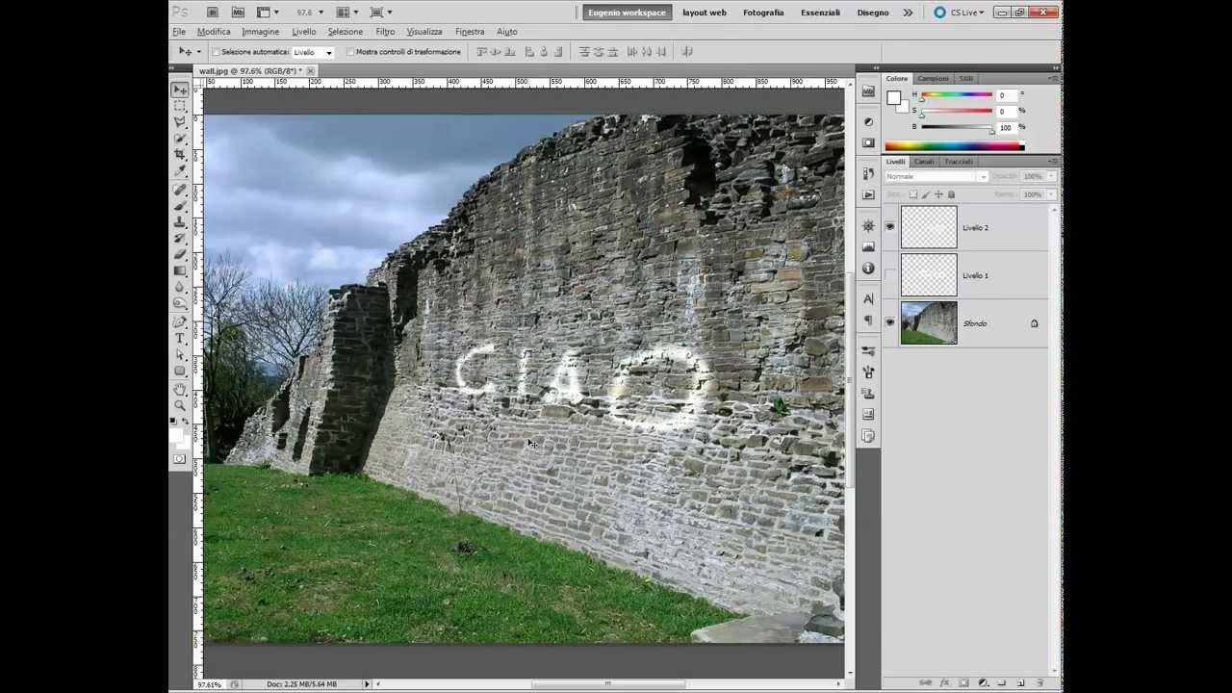Switch to the Campioni tab
Image resolution: width=1232 pixels, height=693 pixels.
coord(933,79)
